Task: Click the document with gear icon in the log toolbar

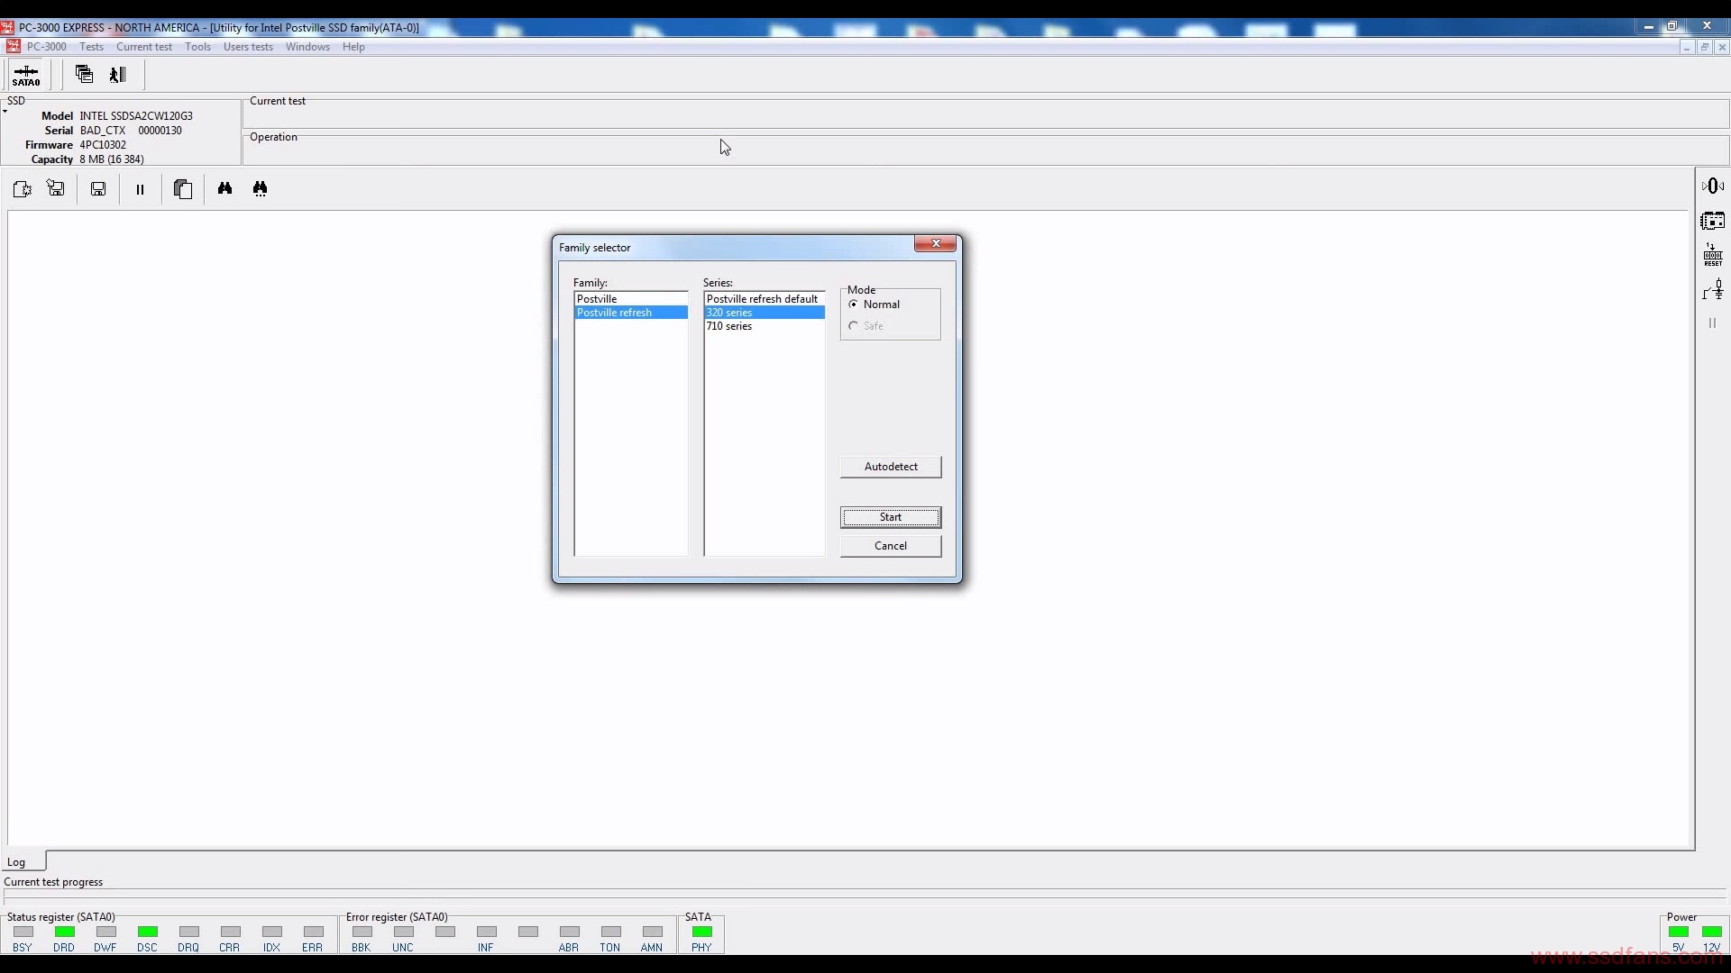Action: click(x=23, y=189)
